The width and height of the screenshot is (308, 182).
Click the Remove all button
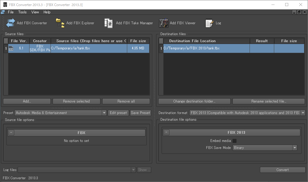point(126,101)
